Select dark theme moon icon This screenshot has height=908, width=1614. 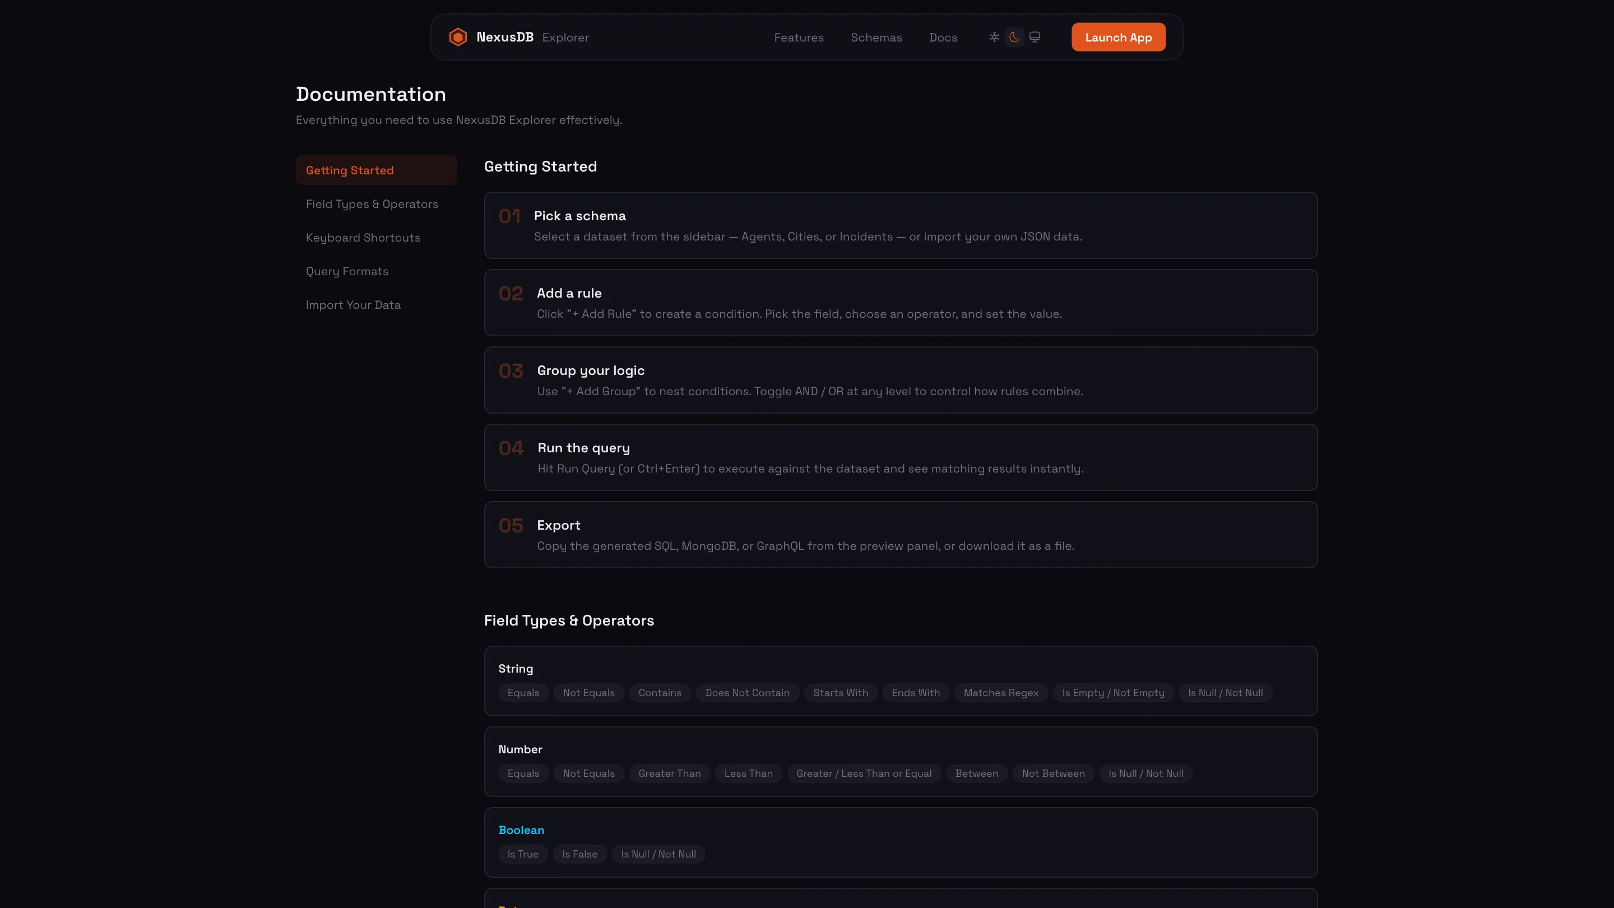pos(1014,37)
